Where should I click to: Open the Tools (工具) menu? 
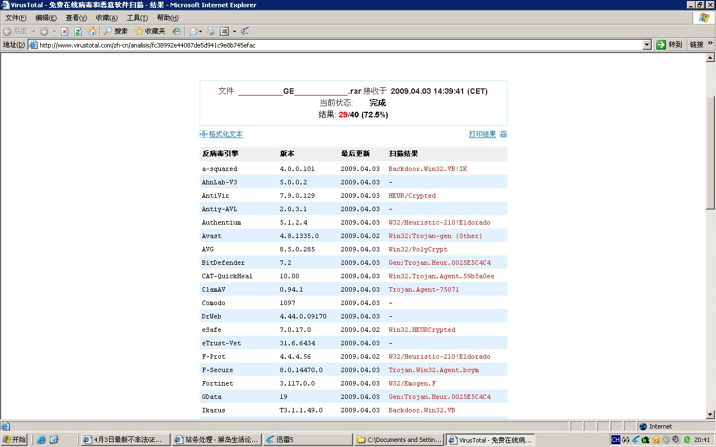(x=137, y=18)
